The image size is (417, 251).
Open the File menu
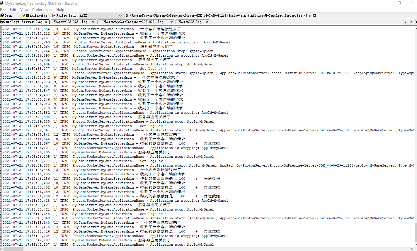point(3,9)
